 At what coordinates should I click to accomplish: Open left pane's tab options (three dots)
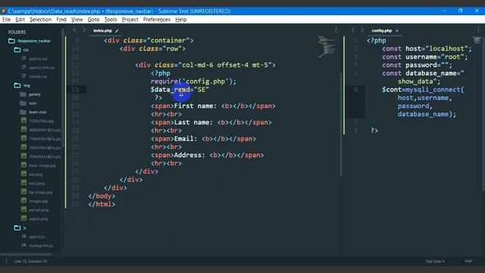click(336, 30)
